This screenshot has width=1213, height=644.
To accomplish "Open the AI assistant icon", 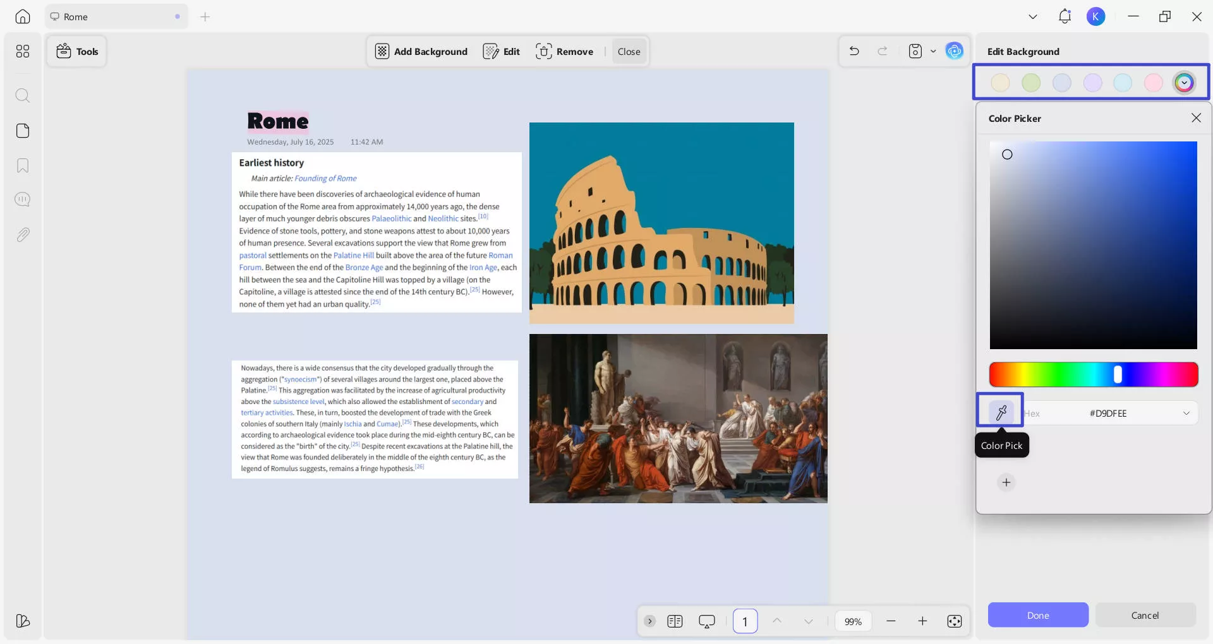I will (x=954, y=51).
